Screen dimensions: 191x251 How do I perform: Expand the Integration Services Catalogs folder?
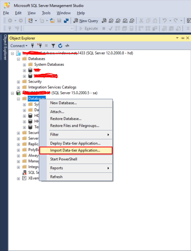tap(18, 88)
